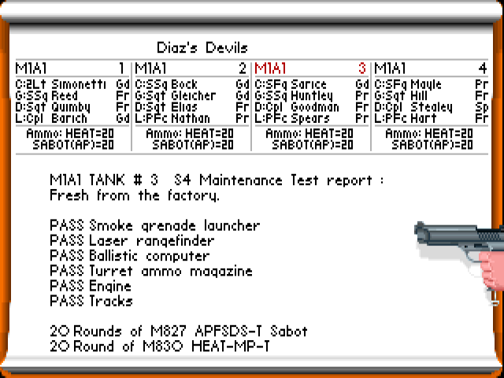Select commander SFc Sarice in tank 3

[291, 84]
